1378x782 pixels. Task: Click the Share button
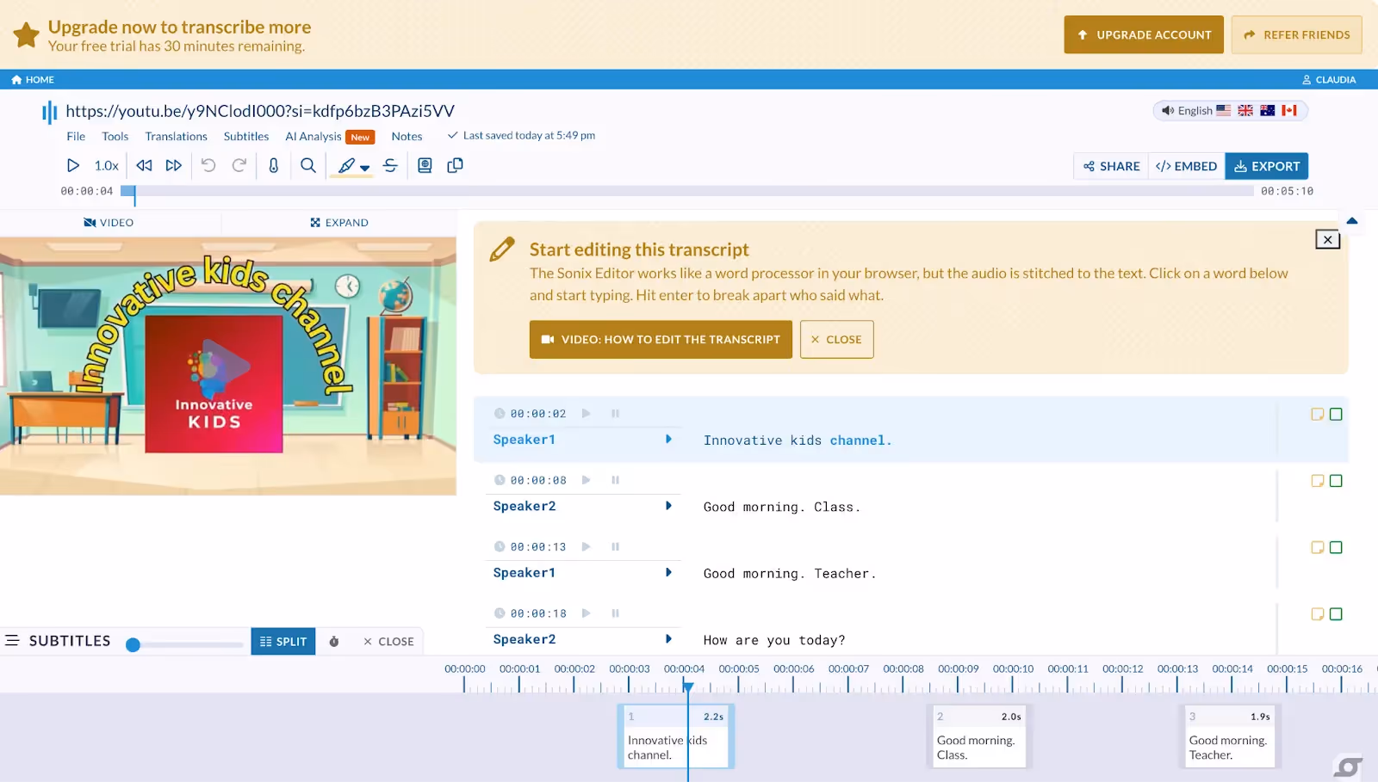click(1111, 166)
